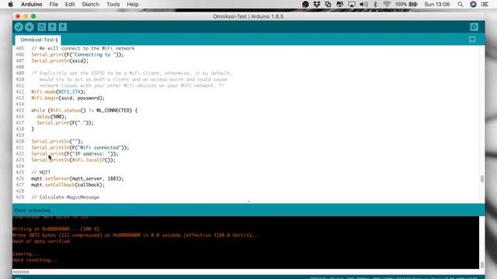The image size is (497, 279).
Task: Click the "IP address: " print line 422
Action: (x=75, y=153)
